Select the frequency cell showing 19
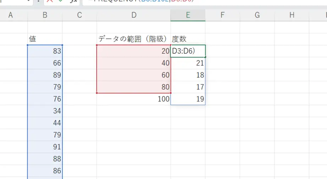Screen dimensions: 327x179 click(x=188, y=99)
